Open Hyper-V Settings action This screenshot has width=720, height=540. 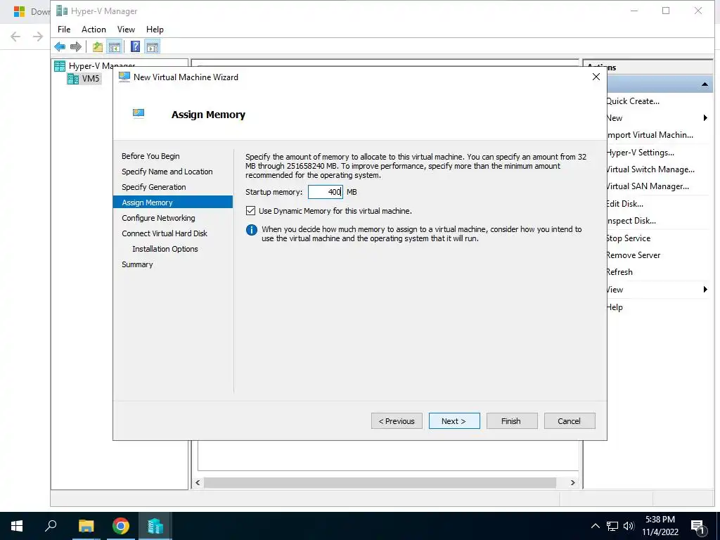tap(640, 153)
